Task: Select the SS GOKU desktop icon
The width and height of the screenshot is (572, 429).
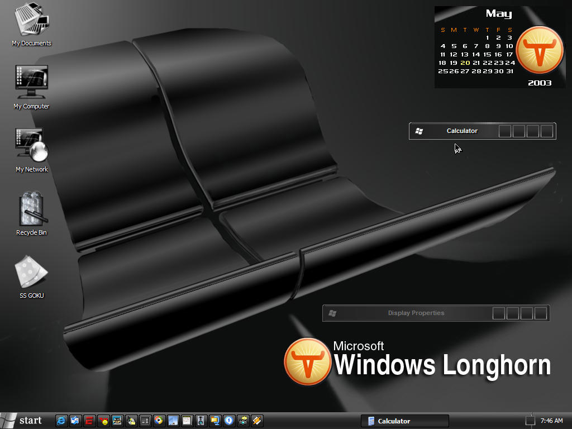Action: coord(31,277)
